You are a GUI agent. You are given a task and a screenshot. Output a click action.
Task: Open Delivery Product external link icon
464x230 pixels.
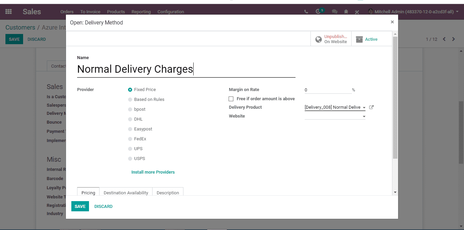[371, 107]
